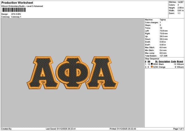Select the Color changes value

click(x=160, y=23)
